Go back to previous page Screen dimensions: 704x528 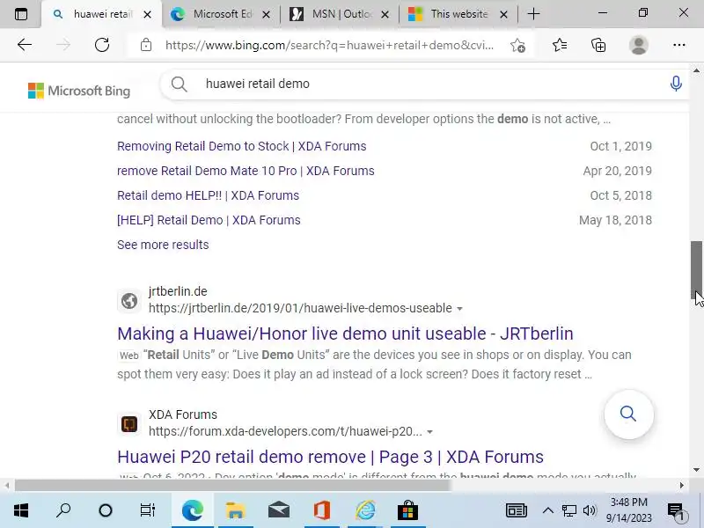point(25,45)
